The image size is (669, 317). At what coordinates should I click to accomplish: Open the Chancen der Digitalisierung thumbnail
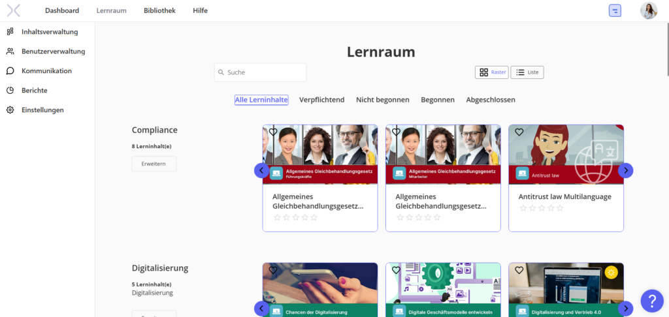pyautogui.click(x=320, y=290)
